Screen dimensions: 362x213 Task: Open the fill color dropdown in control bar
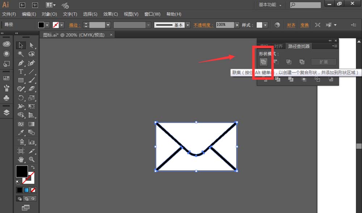coord(47,25)
